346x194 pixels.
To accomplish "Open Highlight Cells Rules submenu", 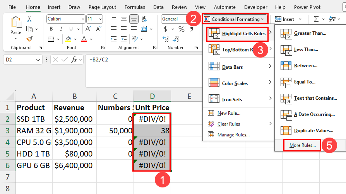I will [237, 34].
